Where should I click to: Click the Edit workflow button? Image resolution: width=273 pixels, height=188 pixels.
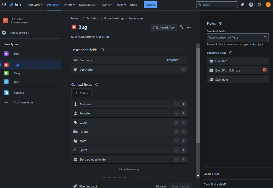click(163, 27)
